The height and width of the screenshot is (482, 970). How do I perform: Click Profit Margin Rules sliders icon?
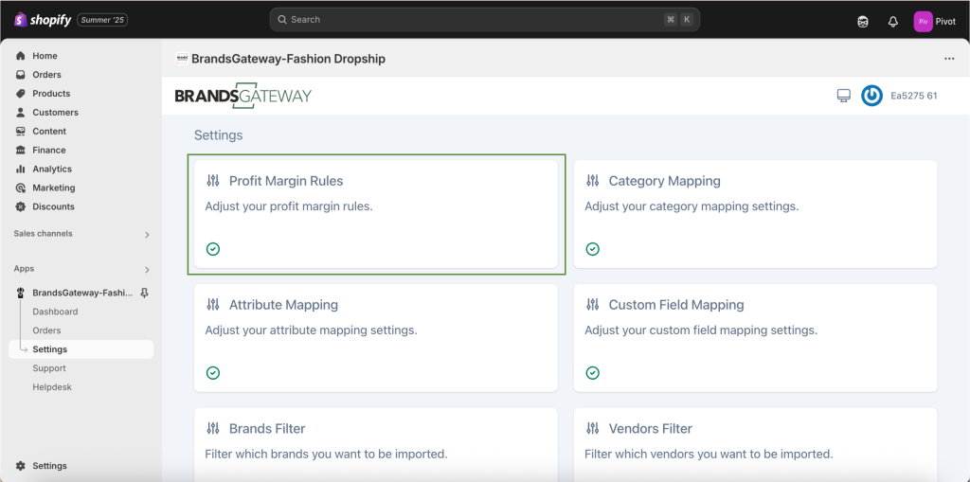(213, 181)
